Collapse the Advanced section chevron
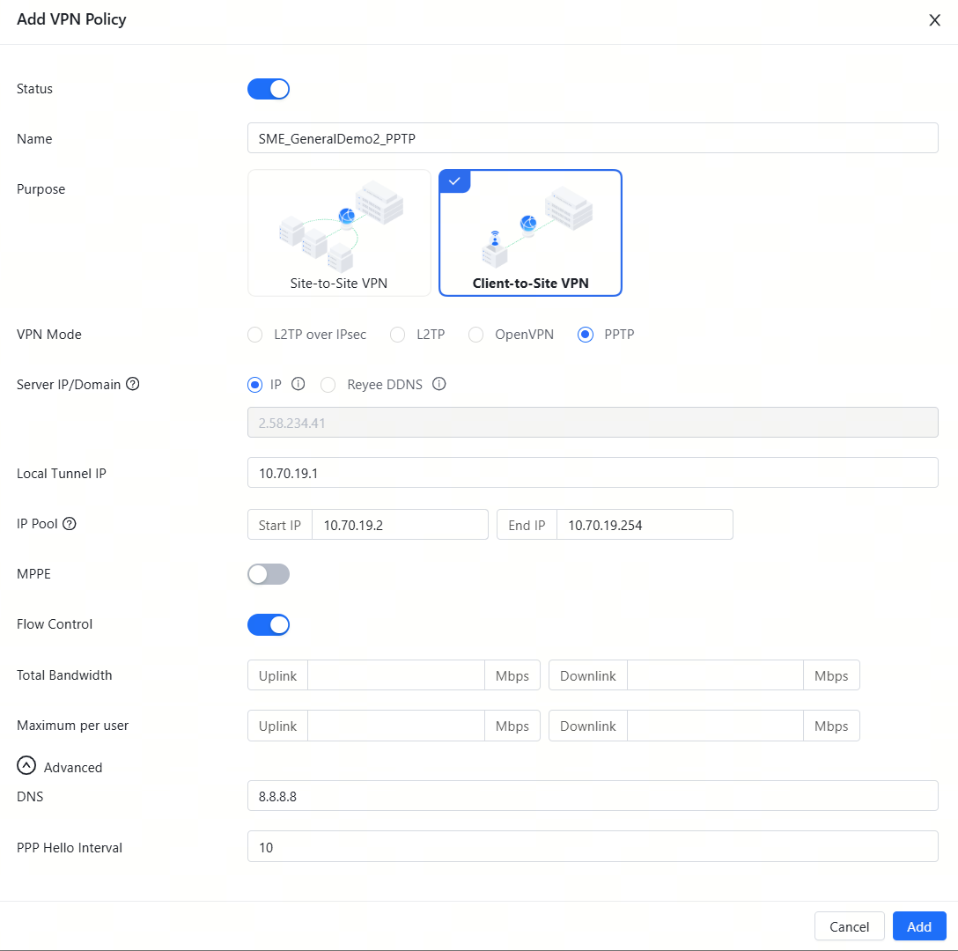 click(x=26, y=767)
